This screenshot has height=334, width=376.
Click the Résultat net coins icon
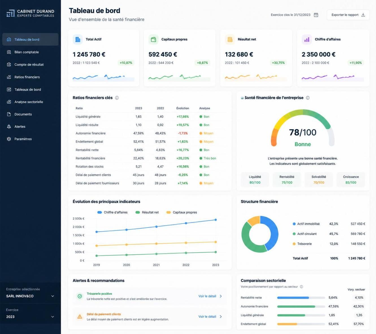[x=230, y=40]
